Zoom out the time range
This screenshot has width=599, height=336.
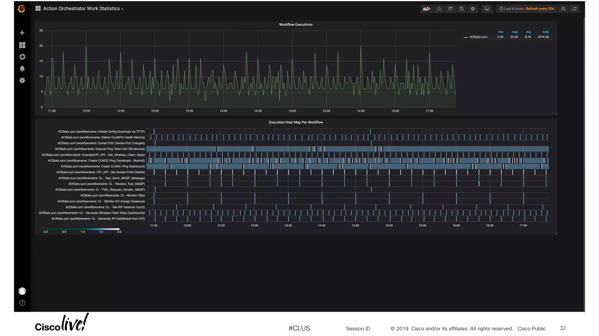pos(563,9)
